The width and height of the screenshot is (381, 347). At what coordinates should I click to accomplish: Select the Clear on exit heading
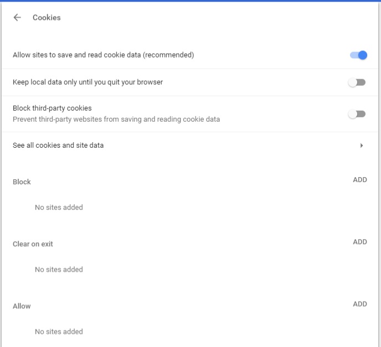click(33, 244)
